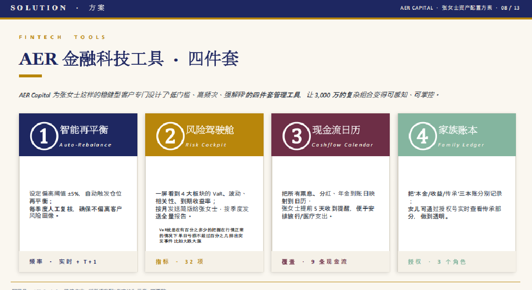Click the 08 / 13 page indicator

pyautogui.click(x=510, y=8)
